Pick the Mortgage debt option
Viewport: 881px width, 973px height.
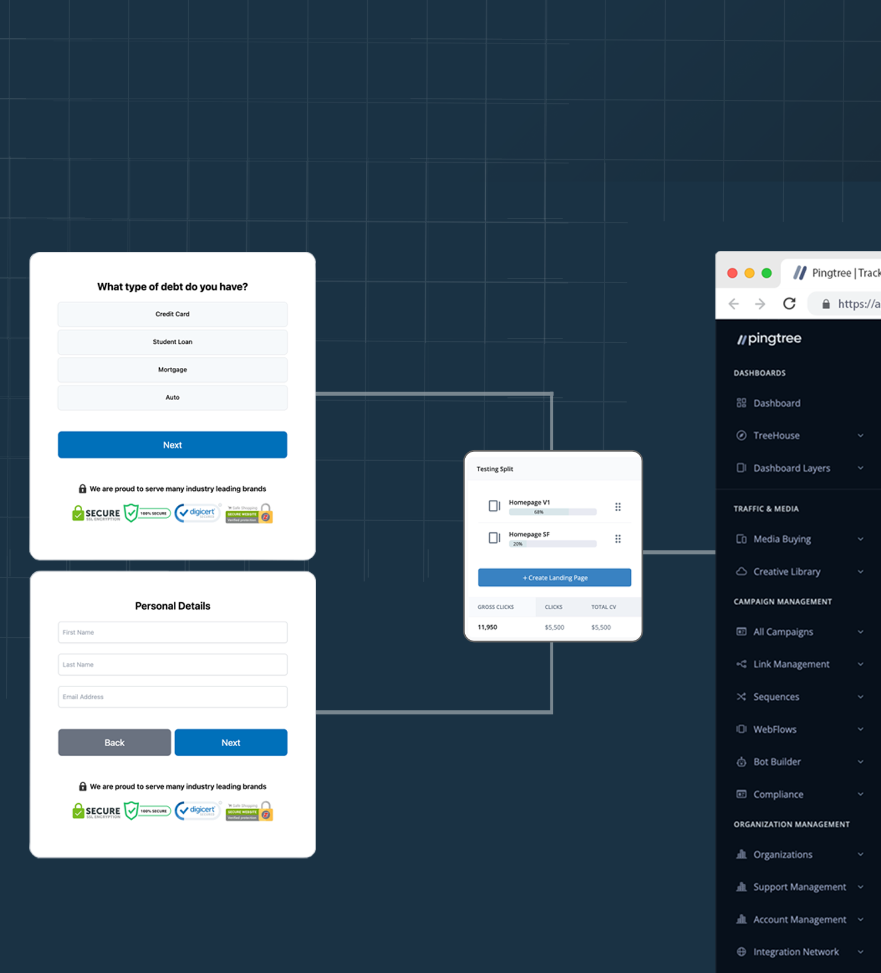[x=172, y=370]
